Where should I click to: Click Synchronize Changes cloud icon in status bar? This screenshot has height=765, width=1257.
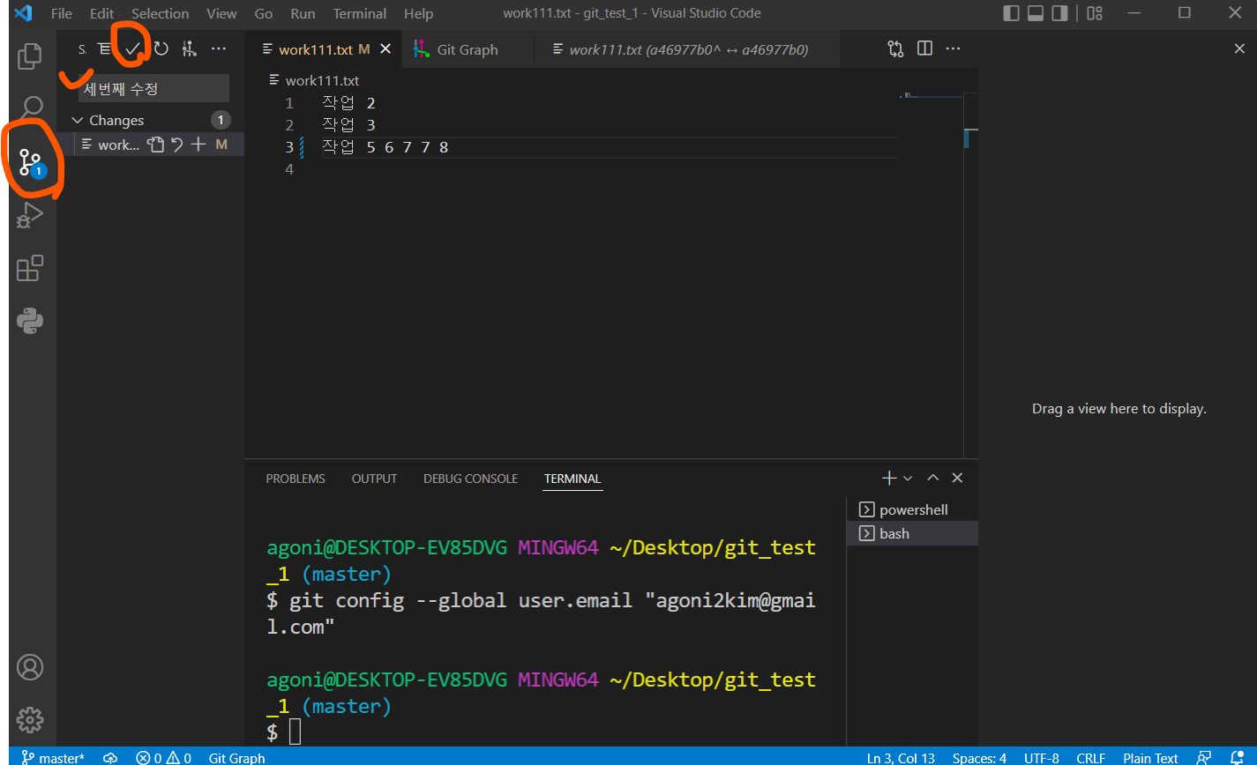110,758
